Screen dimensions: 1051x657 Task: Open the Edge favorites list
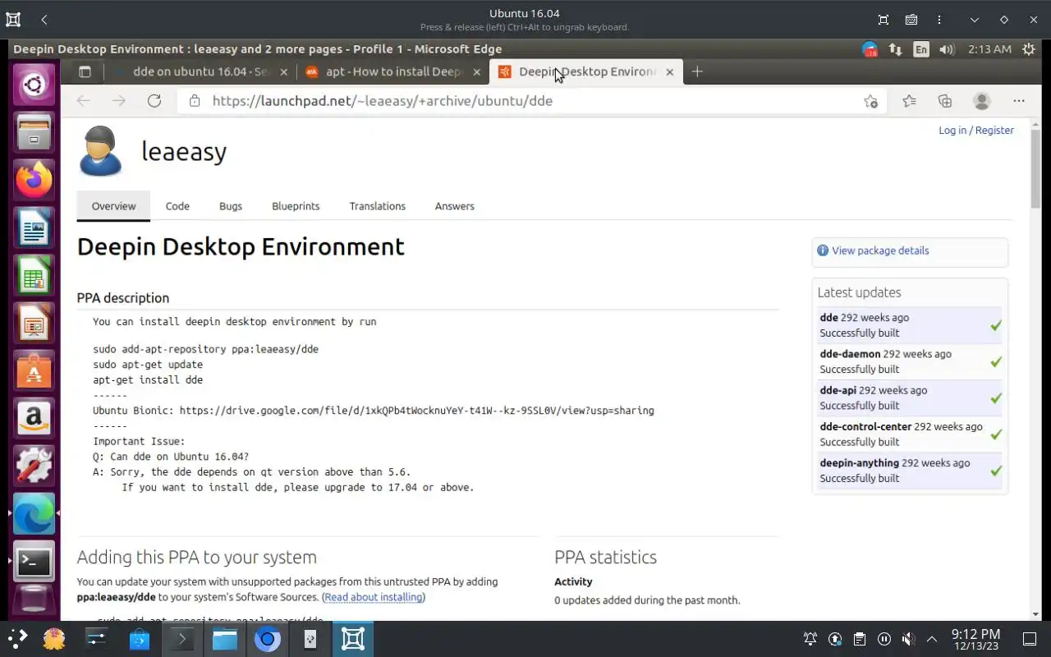[x=909, y=101]
